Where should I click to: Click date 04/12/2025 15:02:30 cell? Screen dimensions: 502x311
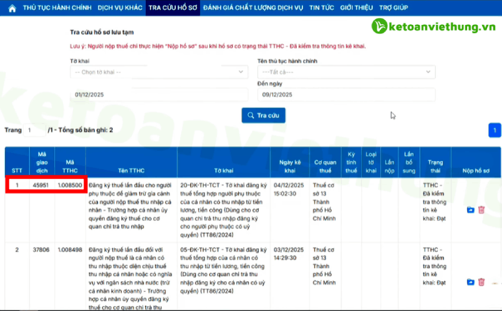coord(289,189)
